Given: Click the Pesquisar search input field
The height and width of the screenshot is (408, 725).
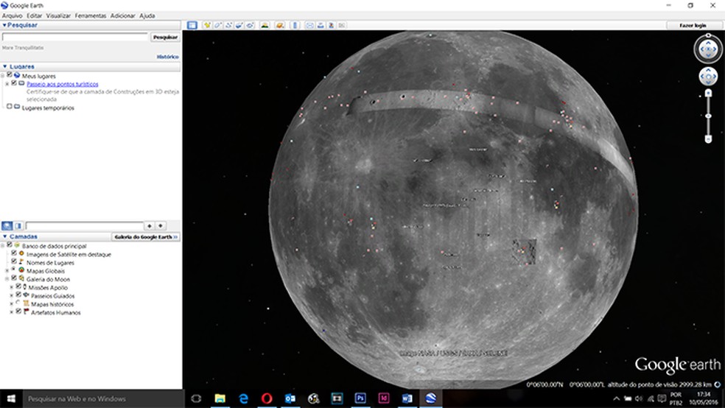Looking at the screenshot, I should point(75,37).
